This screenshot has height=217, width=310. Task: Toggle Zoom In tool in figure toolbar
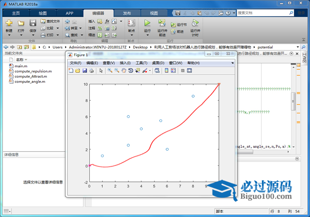[110, 70]
